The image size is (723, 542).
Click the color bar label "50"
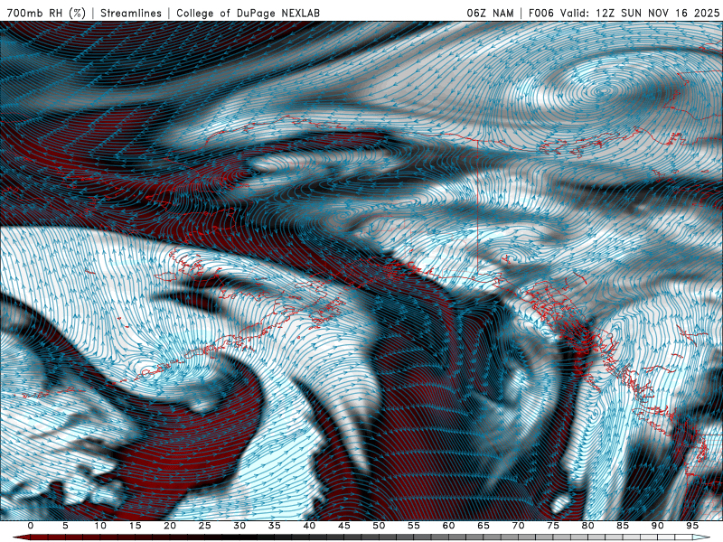pos(379,526)
